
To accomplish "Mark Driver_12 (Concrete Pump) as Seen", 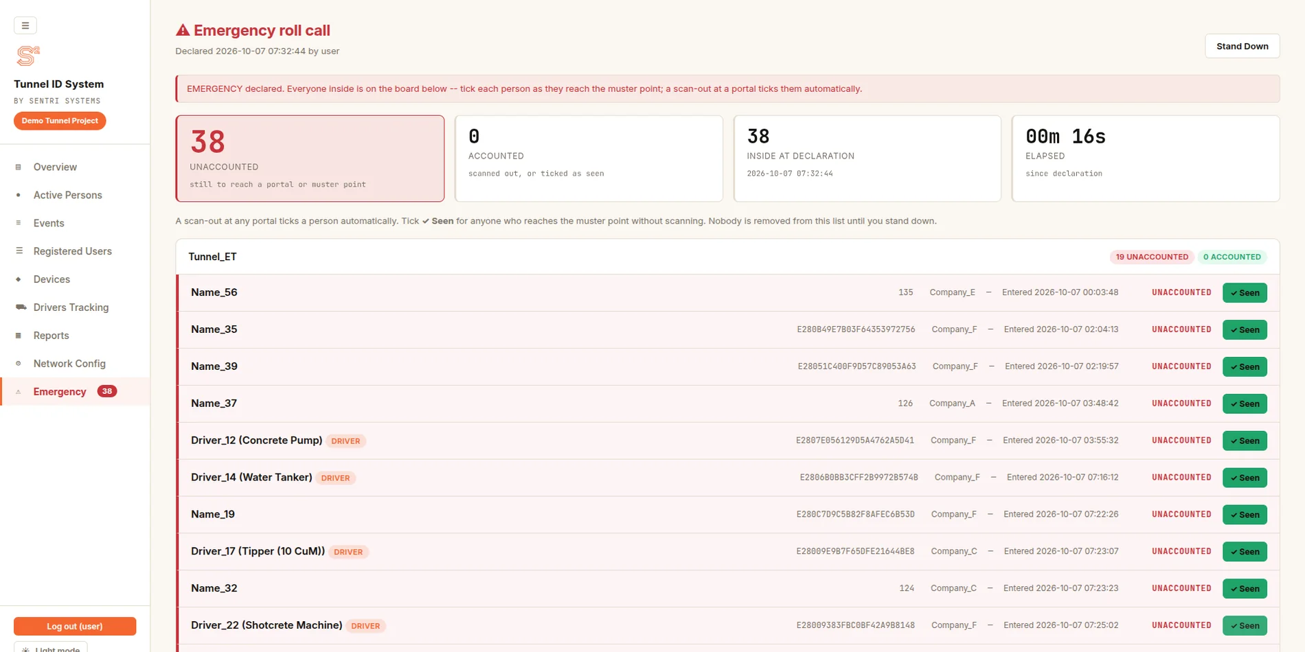I will (x=1245, y=441).
